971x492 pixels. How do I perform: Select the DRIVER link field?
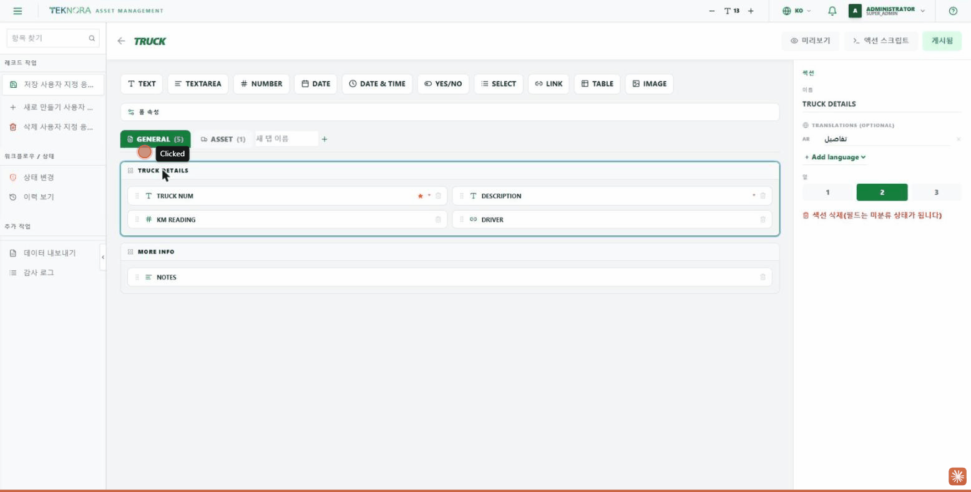(x=612, y=219)
